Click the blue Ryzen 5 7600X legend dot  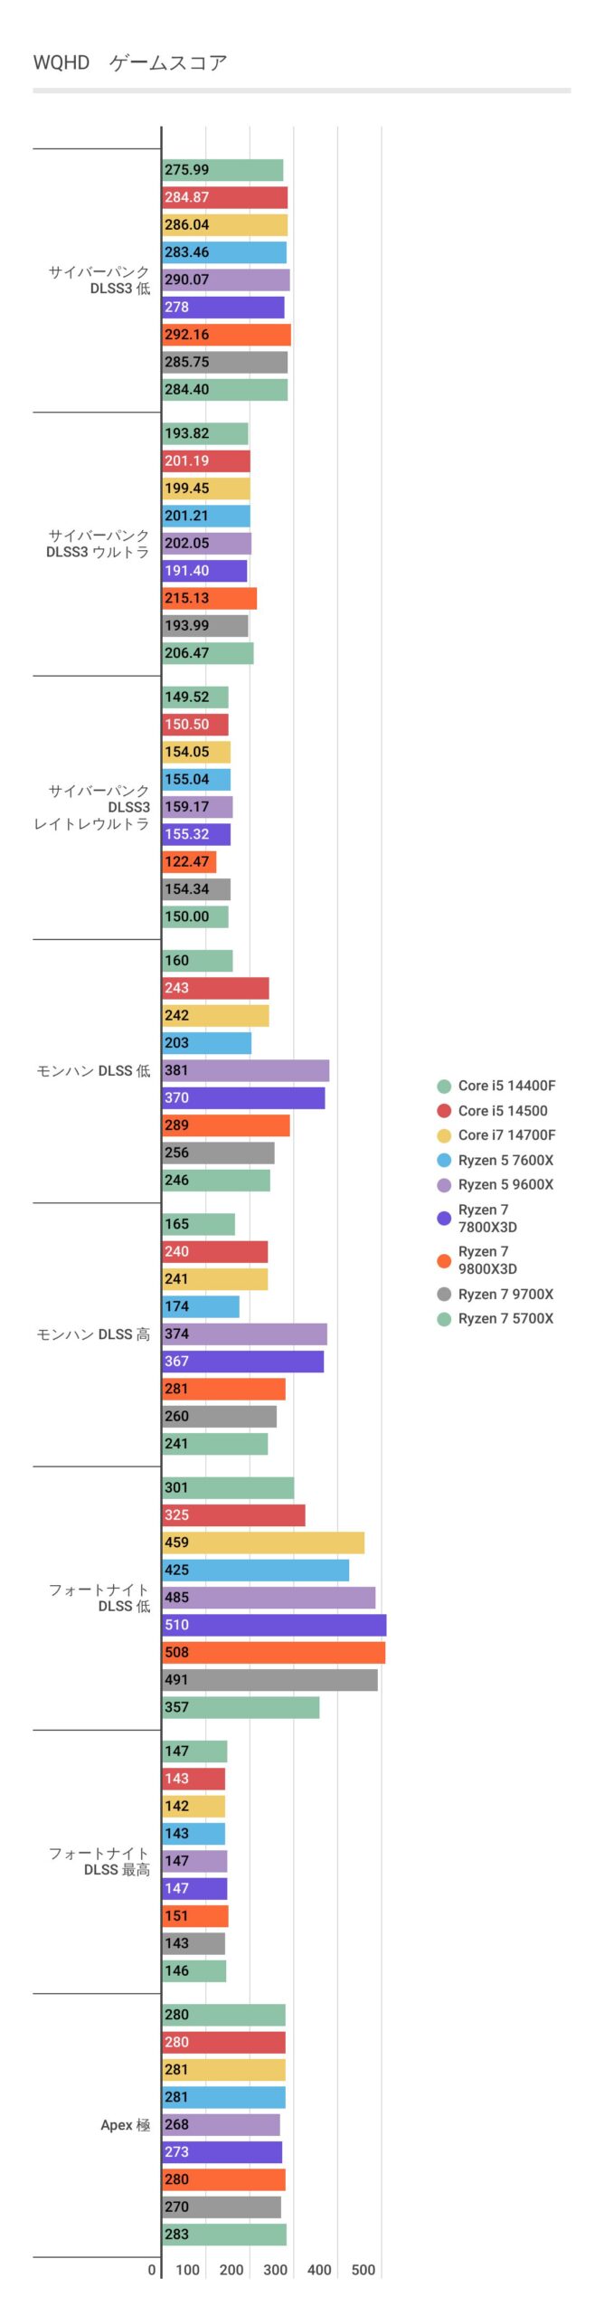444,1160
